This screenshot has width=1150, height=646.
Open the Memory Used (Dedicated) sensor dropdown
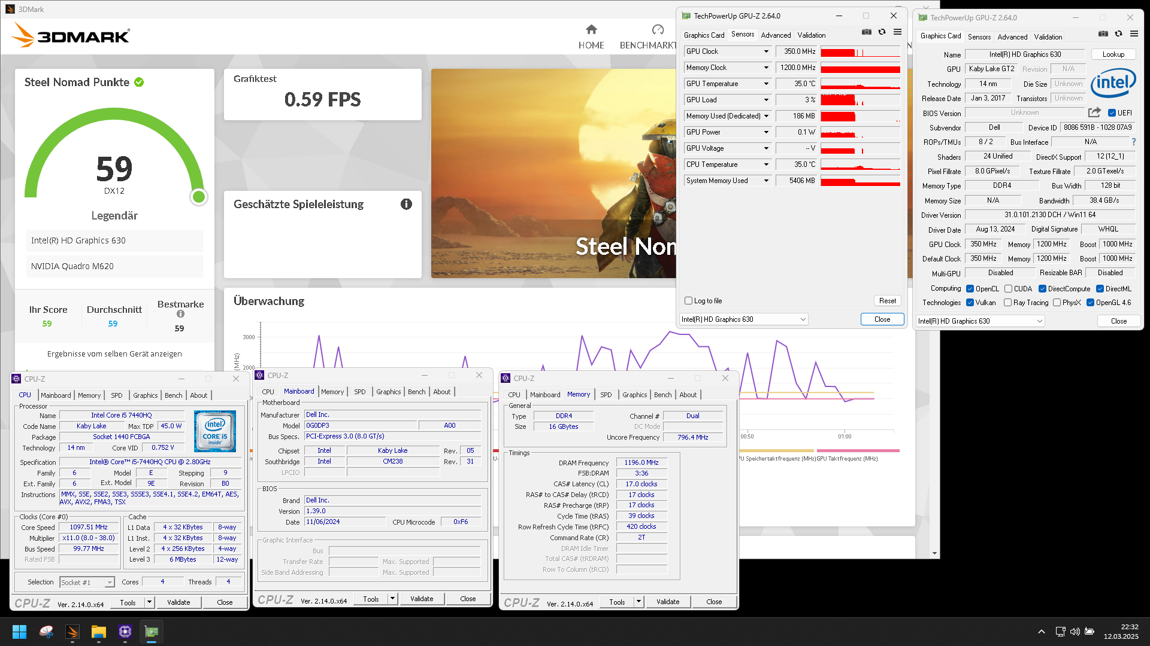765,116
